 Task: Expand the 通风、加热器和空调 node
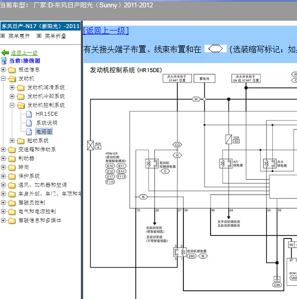point(3,185)
